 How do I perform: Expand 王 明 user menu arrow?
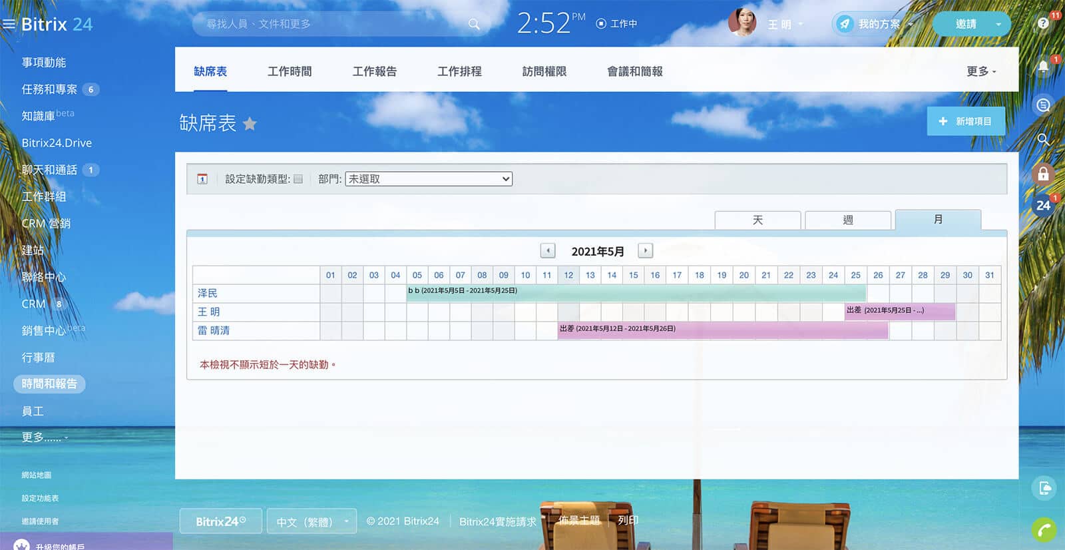coord(800,24)
